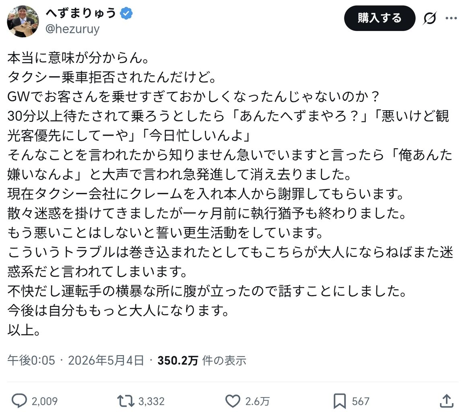Viewport: 466px width, 412px height.
Task: View the 350.2万 件の表示 analytics
Action: pyautogui.click(x=202, y=360)
